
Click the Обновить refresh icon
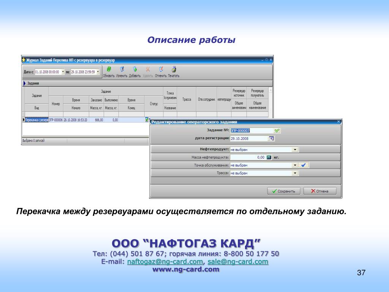tap(109, 69)
